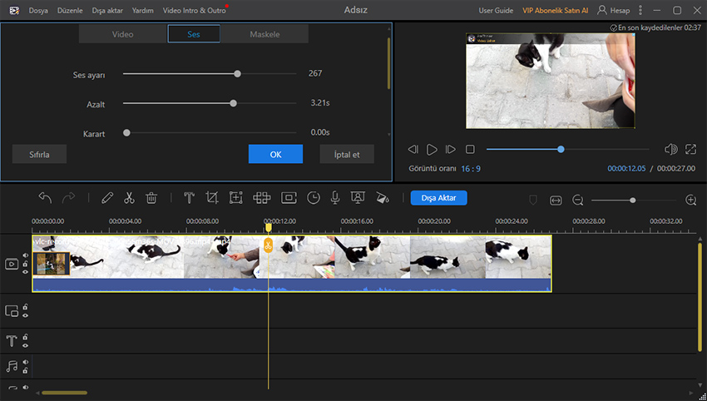
Task: Open the Dışa aktar menu
Action: (107, 10)
